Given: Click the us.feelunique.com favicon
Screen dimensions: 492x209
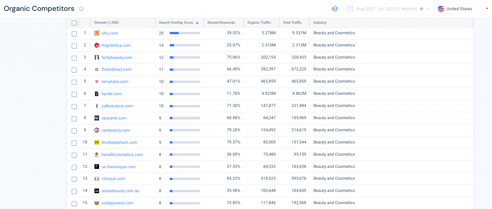Looking at the screenshot, I should click(97, 167).
